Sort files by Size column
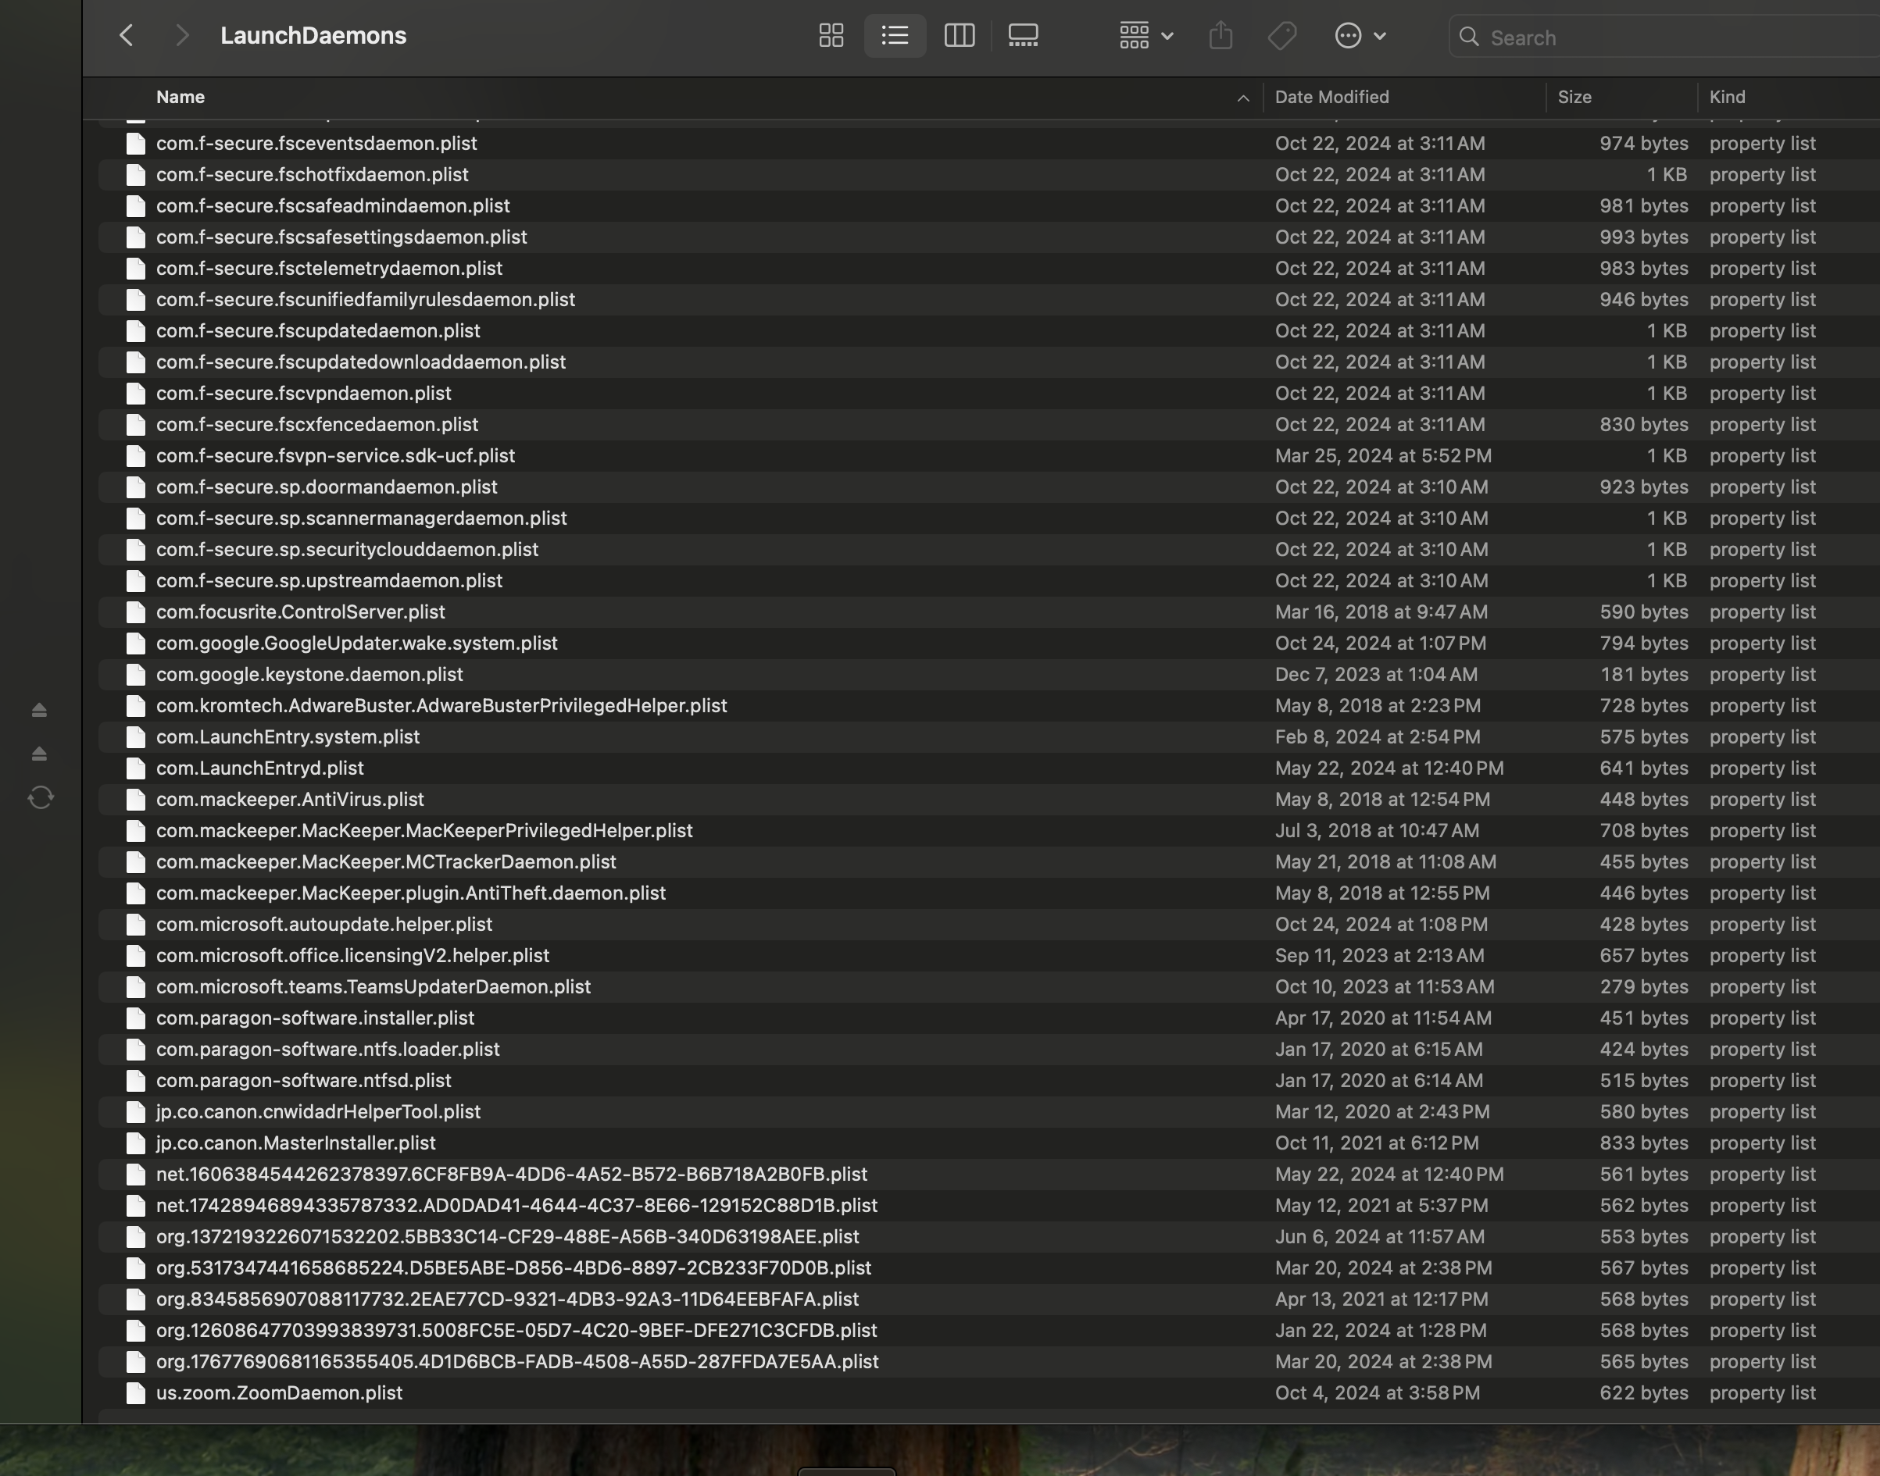The height and width of the screenshot is (1476, 1880). (x=1574, y=97)
